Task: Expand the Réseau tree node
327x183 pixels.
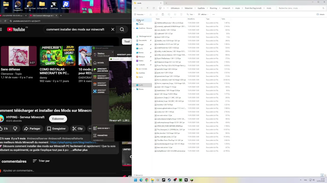Action: pyautogui.click(x=134, y=89)
